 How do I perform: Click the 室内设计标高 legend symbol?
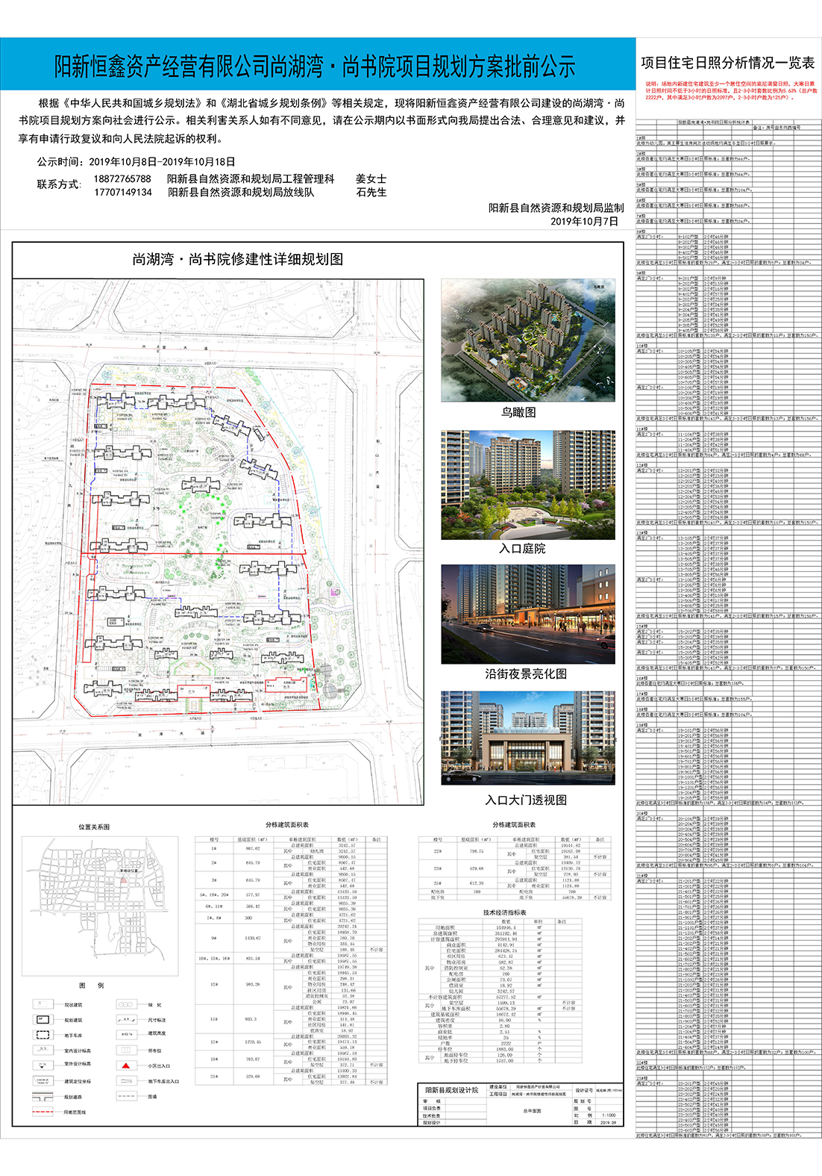[x=43, y=1051]
